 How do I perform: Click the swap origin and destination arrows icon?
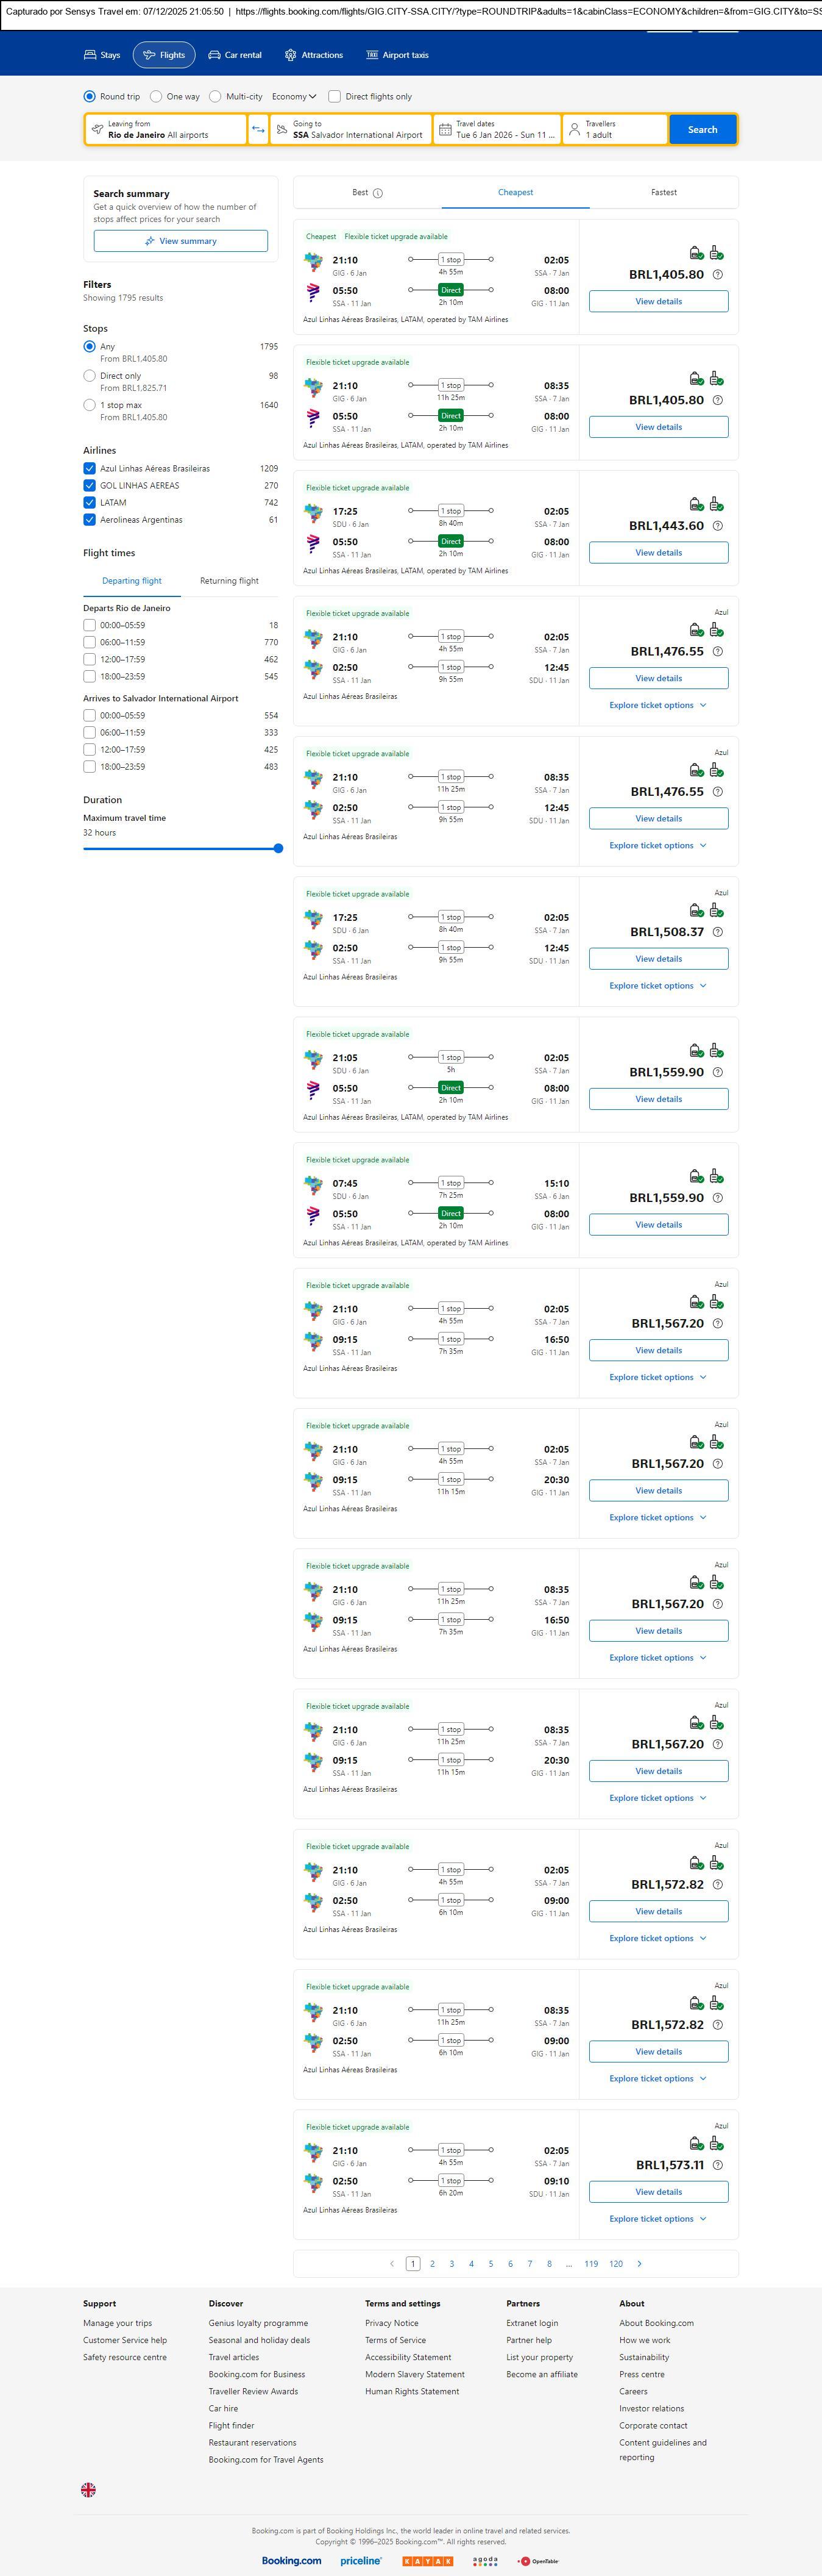(259, 130)
